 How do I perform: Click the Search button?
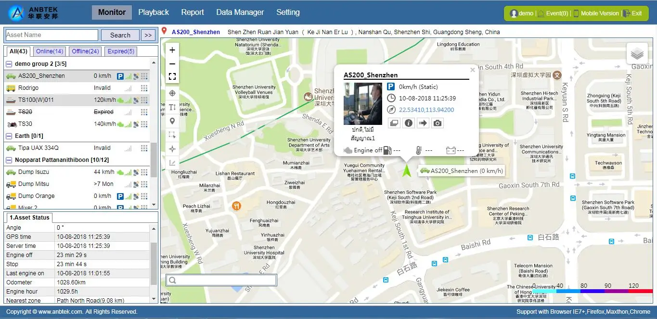[120, 35]
